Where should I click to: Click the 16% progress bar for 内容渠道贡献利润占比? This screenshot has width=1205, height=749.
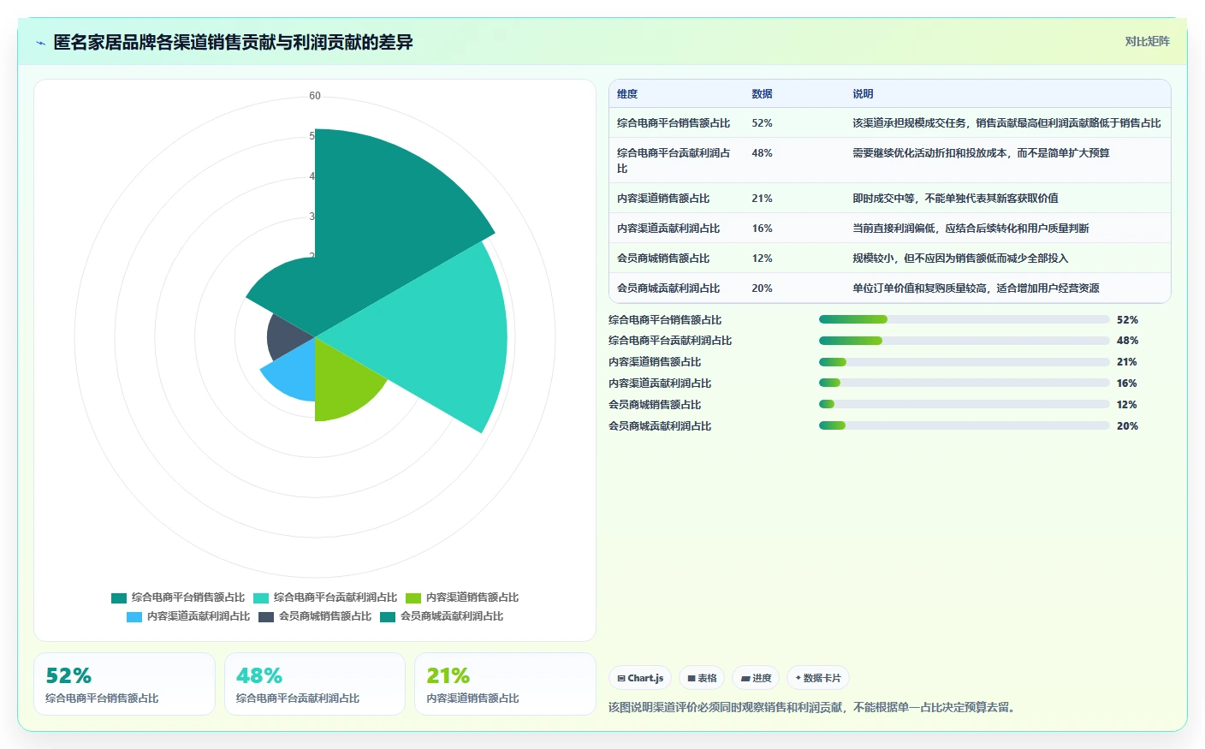click(x=965, y=383)
